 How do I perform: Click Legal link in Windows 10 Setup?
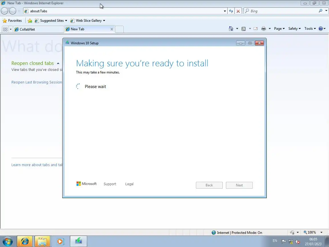[x=129, y=184]
